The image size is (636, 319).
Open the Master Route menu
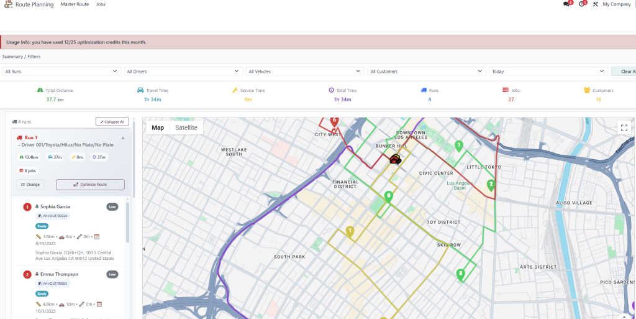75,4
